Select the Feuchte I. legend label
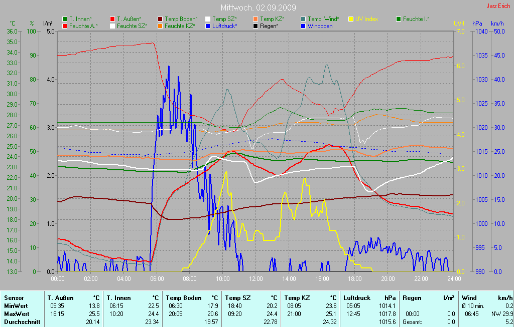 [416, 19]
